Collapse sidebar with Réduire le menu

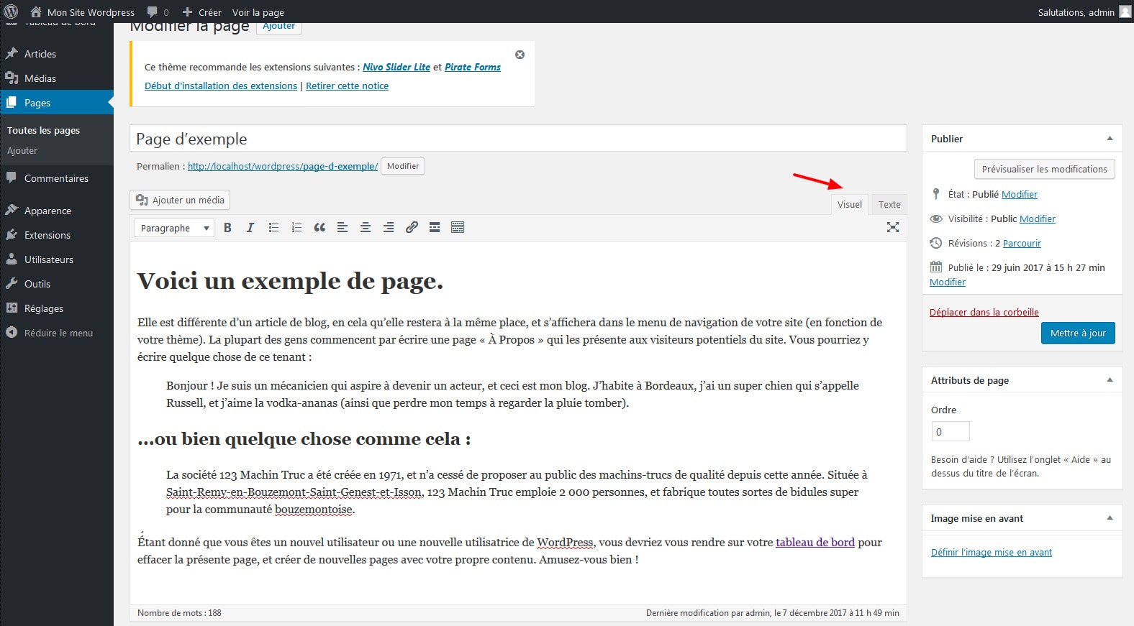click(x=57, y=333)
